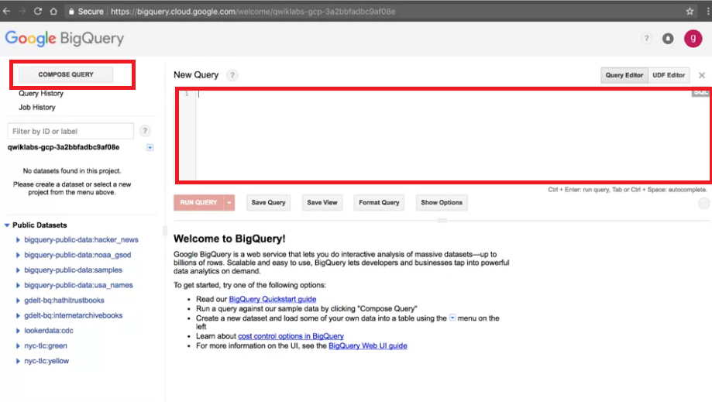Viewport: 712px width, 402px height.
Task: Expand nyc-tlc:green dataset
Action: click(x=18, y=345)
